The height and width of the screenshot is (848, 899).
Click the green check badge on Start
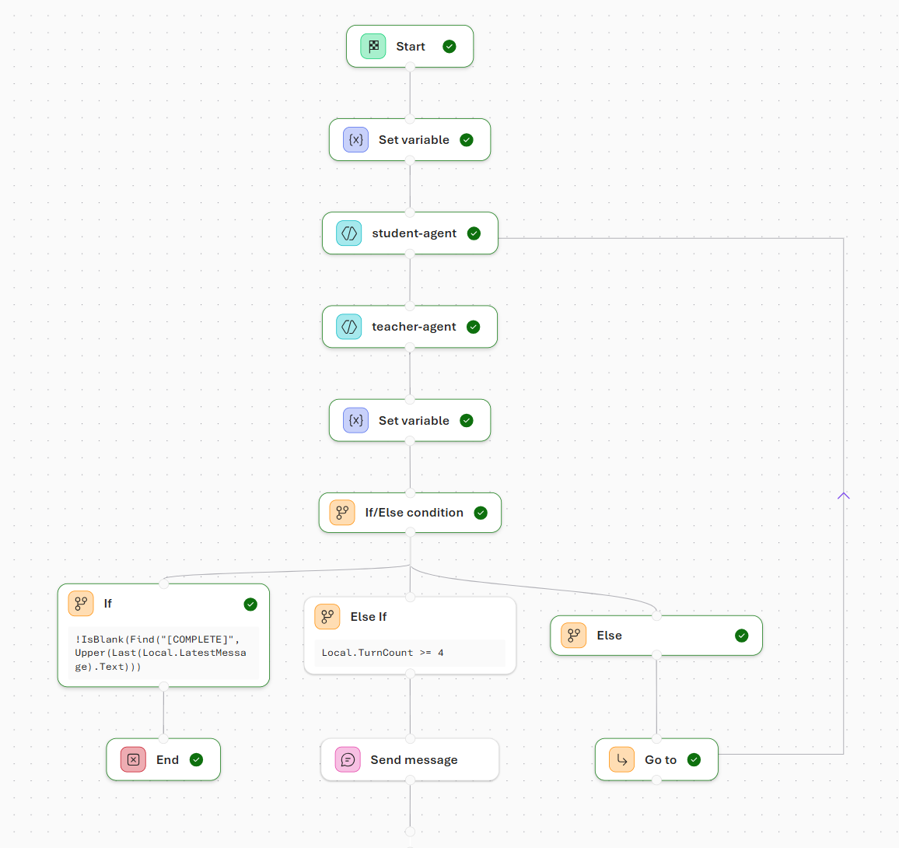coord(449,46)
